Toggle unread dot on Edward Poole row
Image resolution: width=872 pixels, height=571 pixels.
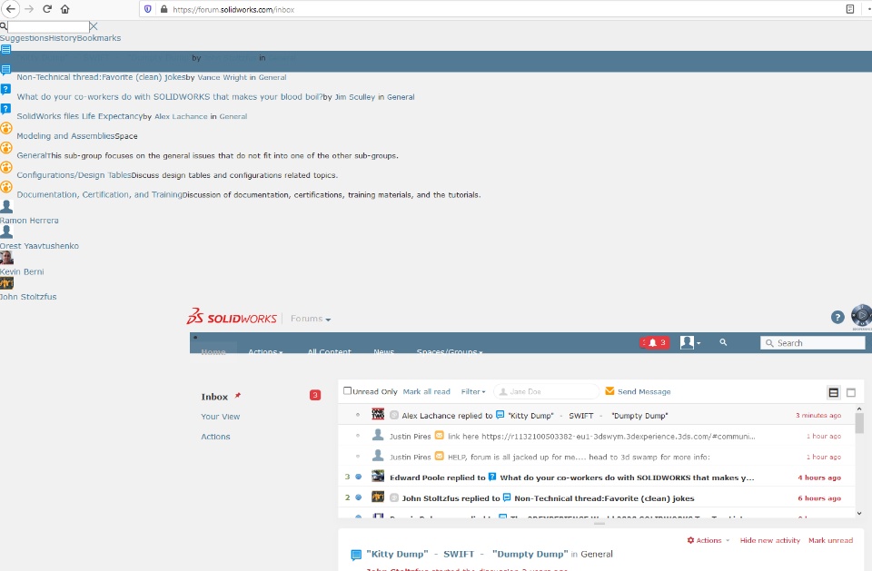358,477
